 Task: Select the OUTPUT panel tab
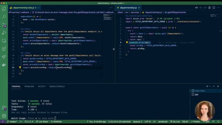click(42, 86)
